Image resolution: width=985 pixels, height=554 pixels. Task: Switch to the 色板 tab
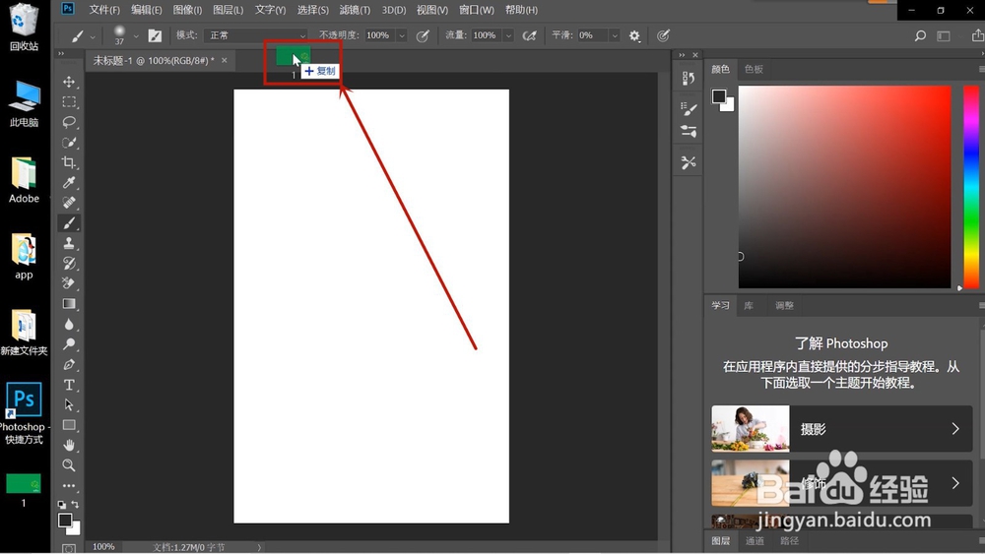pos(754,69)
